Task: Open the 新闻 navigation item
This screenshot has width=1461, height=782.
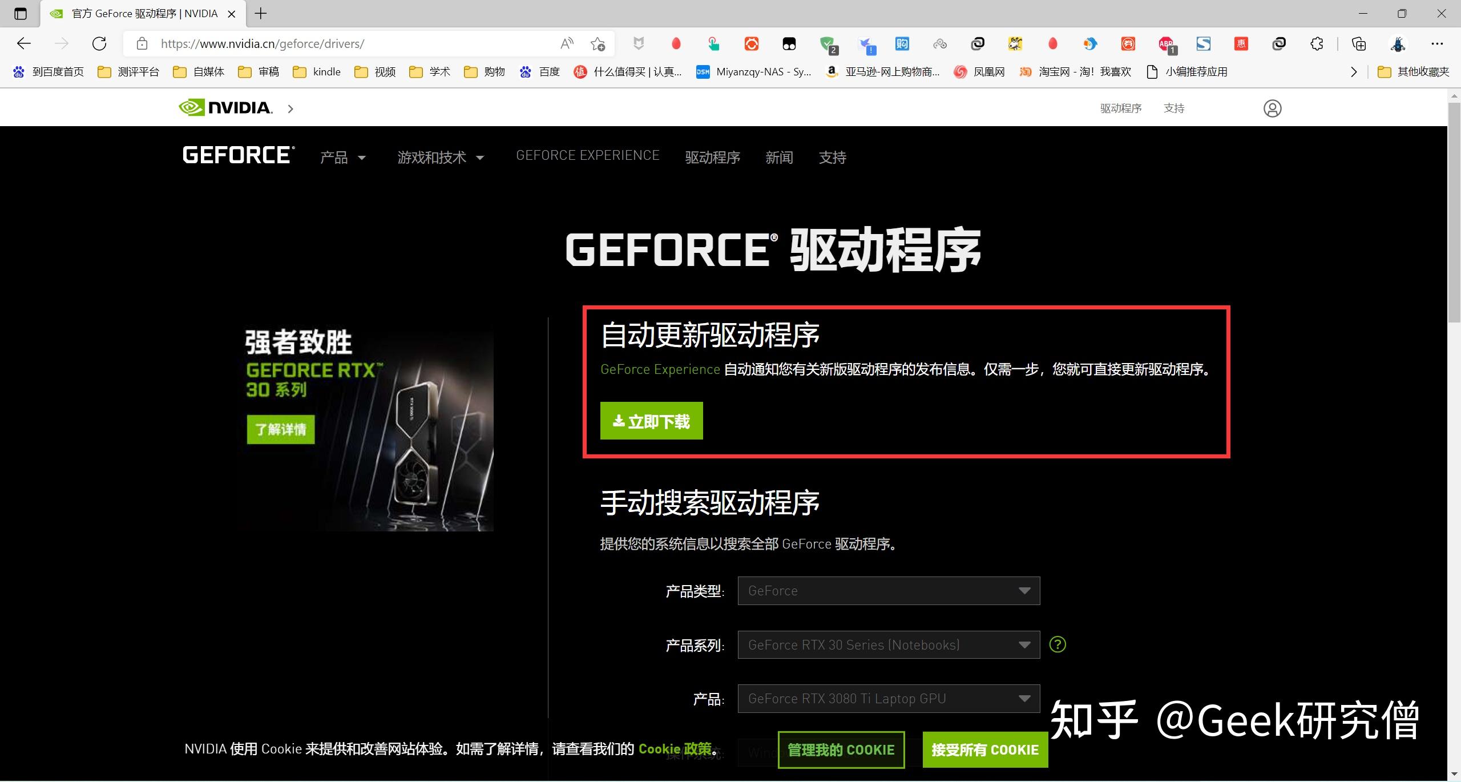Action: pyautogui.click(x=779, y=157)
